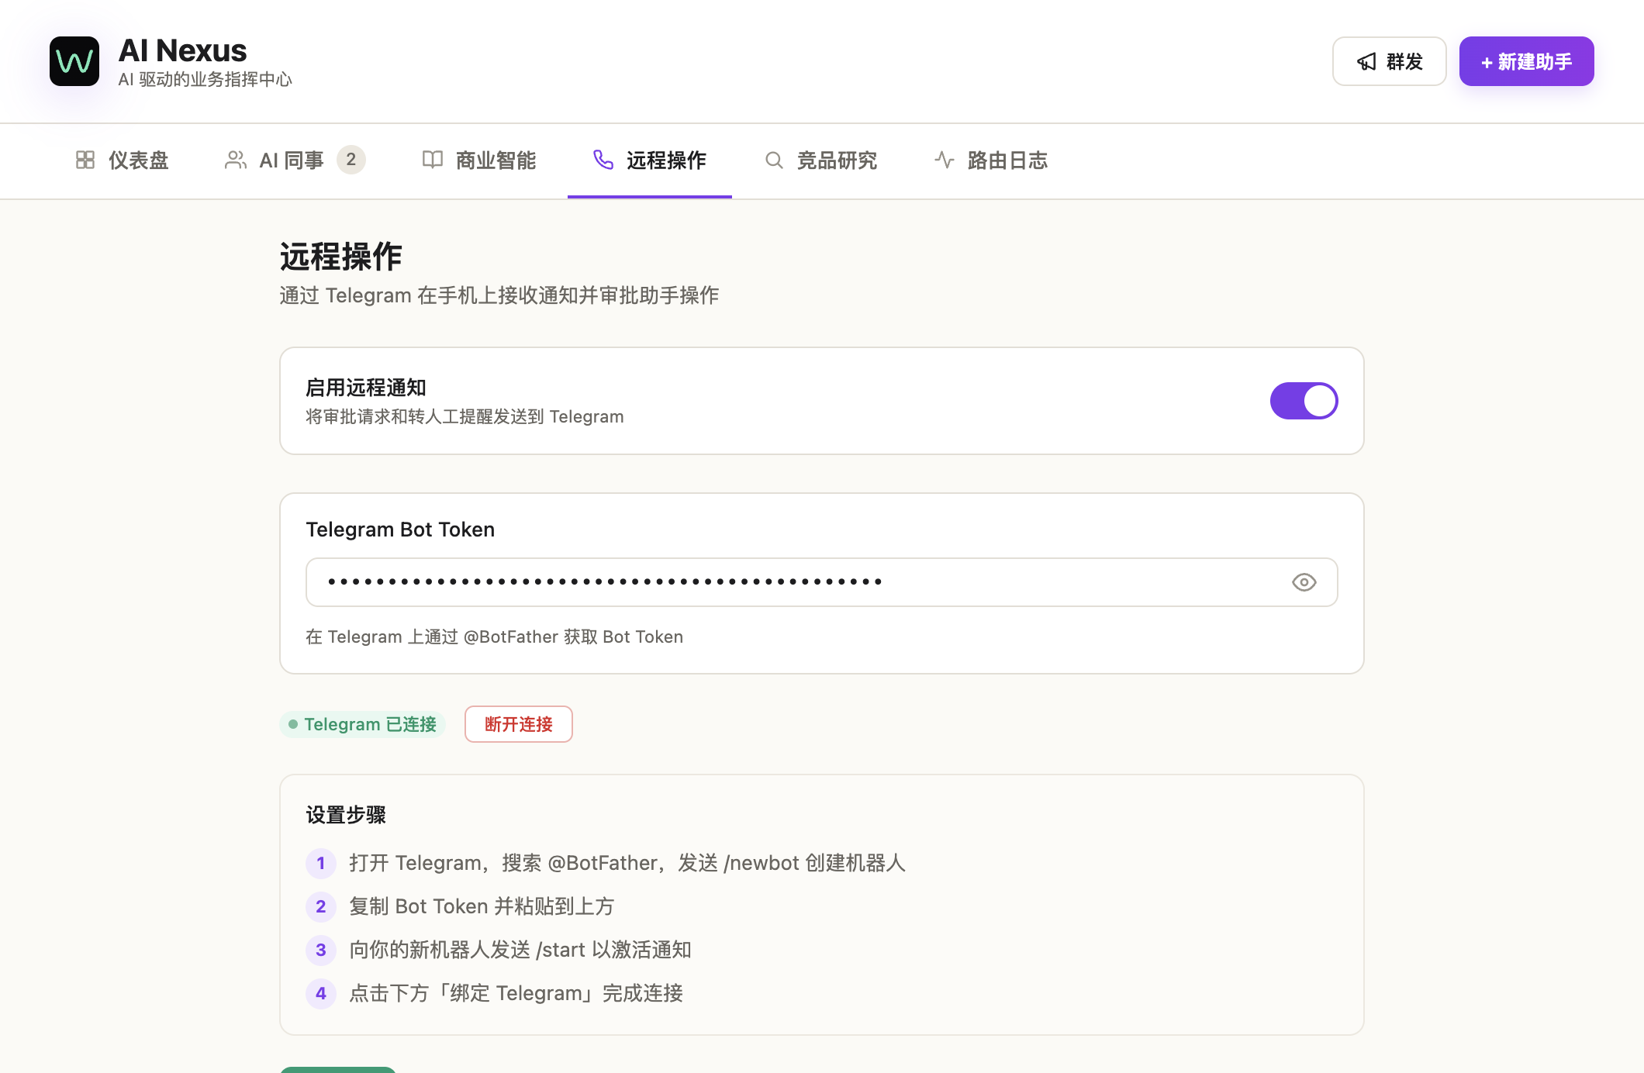Disable the 启用远程通知 switch

click(1304, 401)
